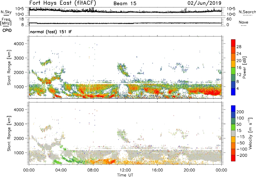
Task: Click the red top segment of power colorbar
Action: pos(233,43)
